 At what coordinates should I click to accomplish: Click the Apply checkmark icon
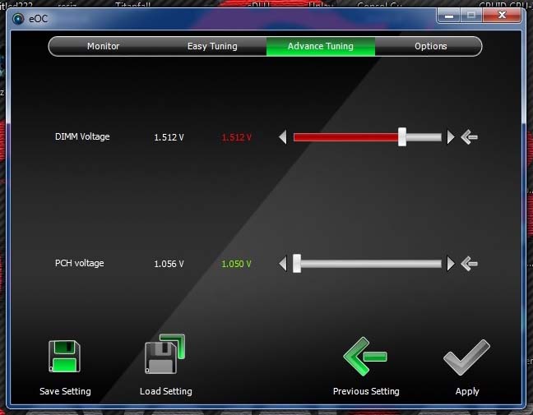tap(466, 357)
